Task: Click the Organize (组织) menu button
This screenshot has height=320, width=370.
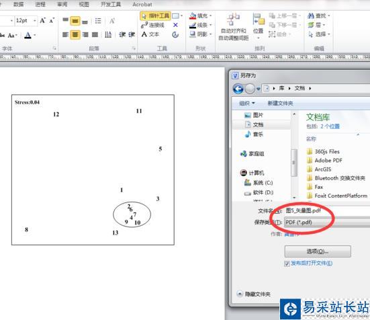Action: pyautogui.click(x=247, y=104)
